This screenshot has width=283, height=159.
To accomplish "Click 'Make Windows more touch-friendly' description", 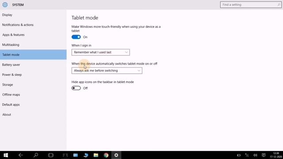I will tap(116, 29).
